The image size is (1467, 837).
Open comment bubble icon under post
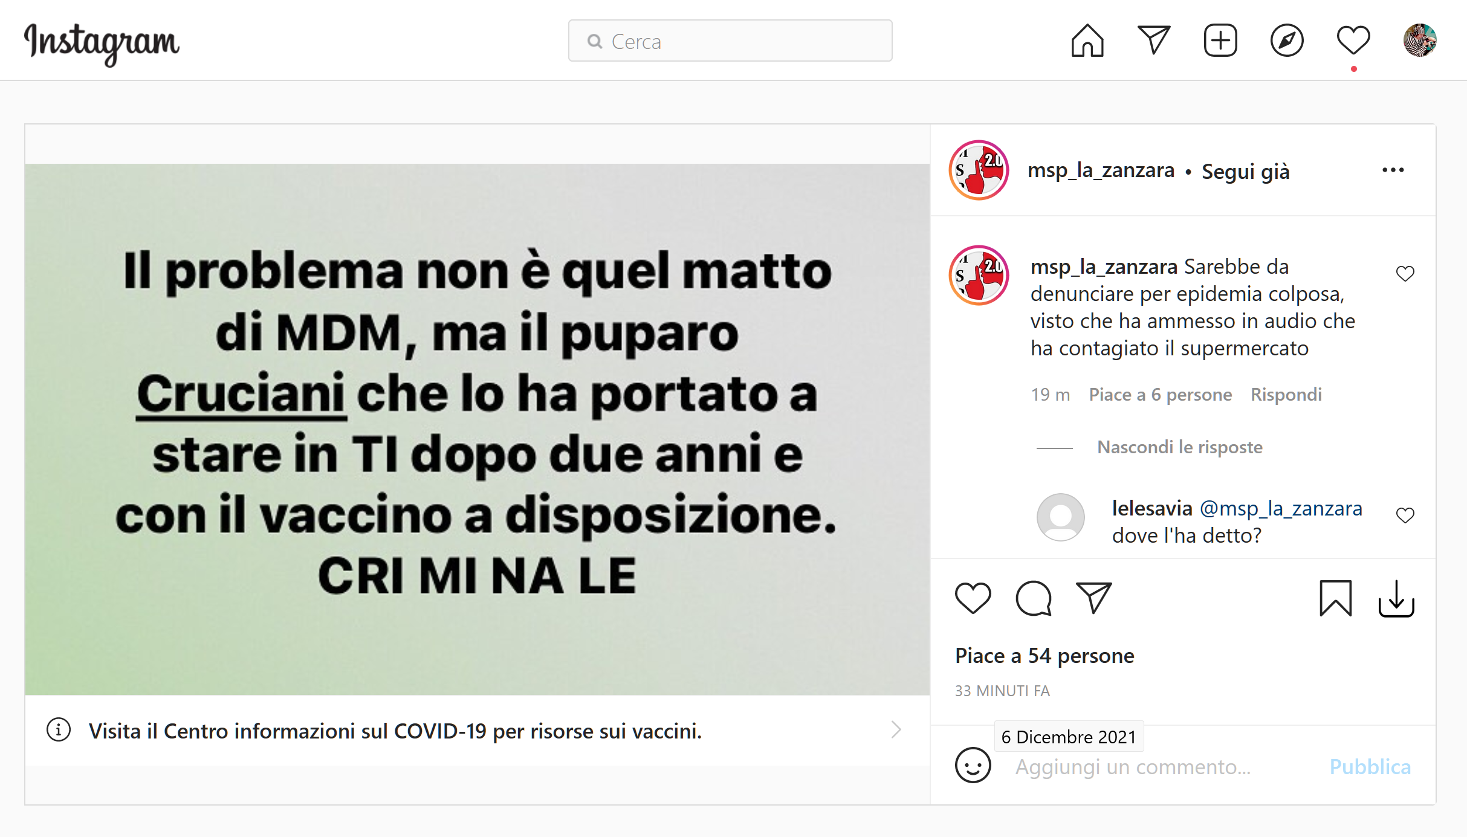pos(1034,598)
